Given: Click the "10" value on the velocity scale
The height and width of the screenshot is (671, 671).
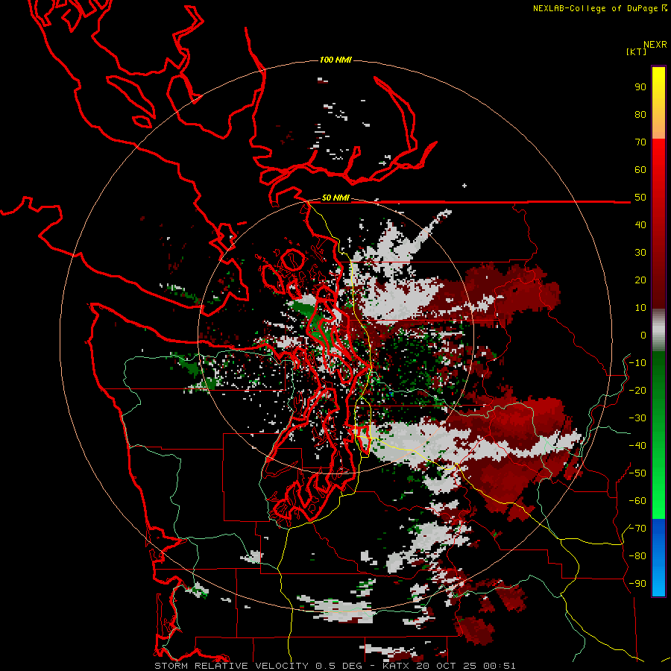Looking at the screenshot, I should click(640, 308).
